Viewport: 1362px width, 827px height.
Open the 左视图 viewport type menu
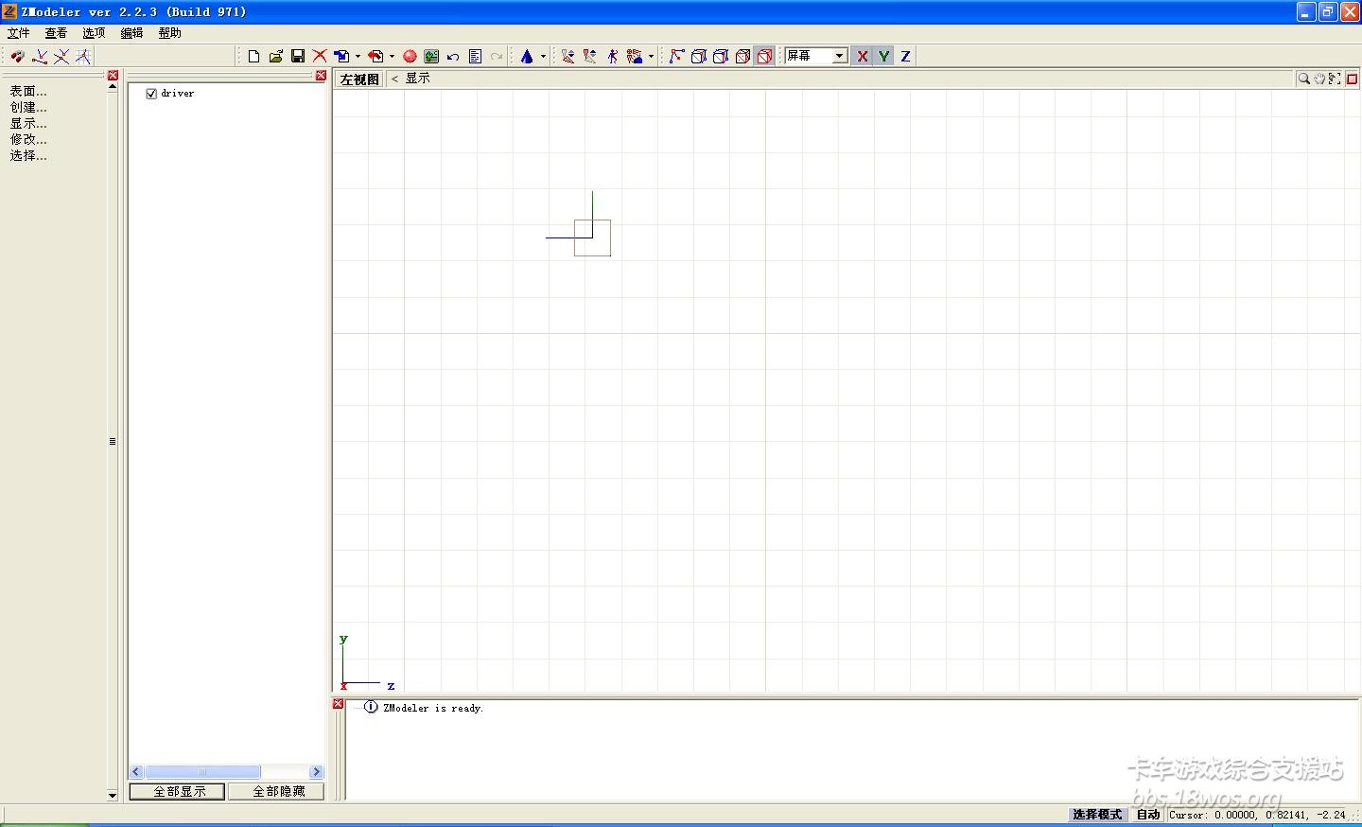(359, 79)
